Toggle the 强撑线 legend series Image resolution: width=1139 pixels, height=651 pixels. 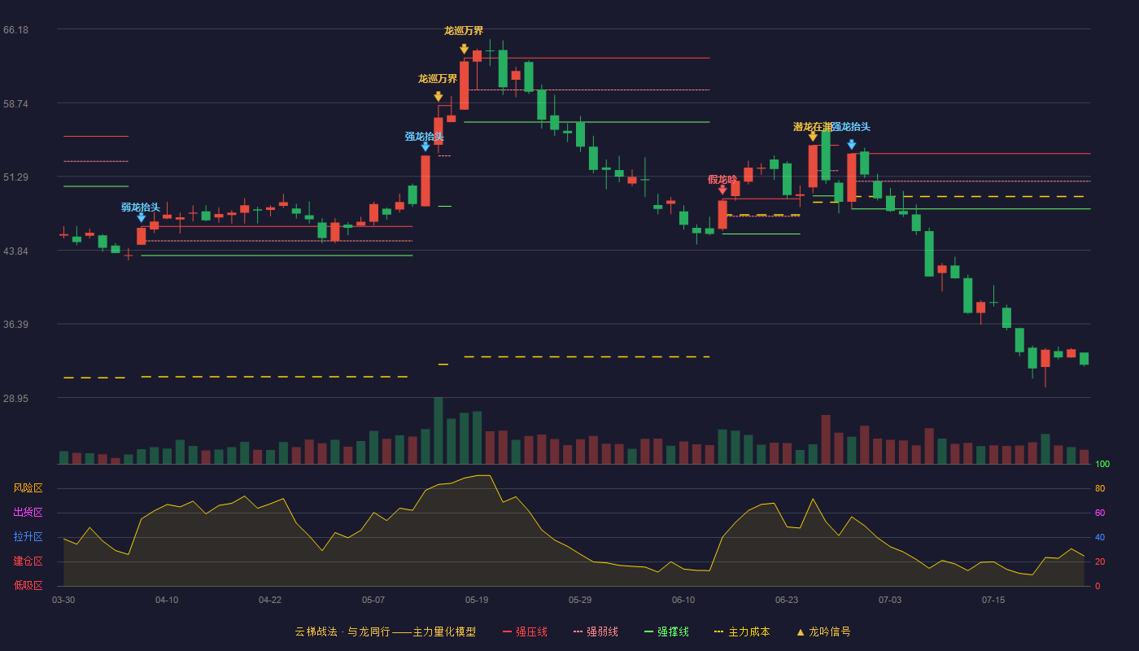[x=666, y=631]
